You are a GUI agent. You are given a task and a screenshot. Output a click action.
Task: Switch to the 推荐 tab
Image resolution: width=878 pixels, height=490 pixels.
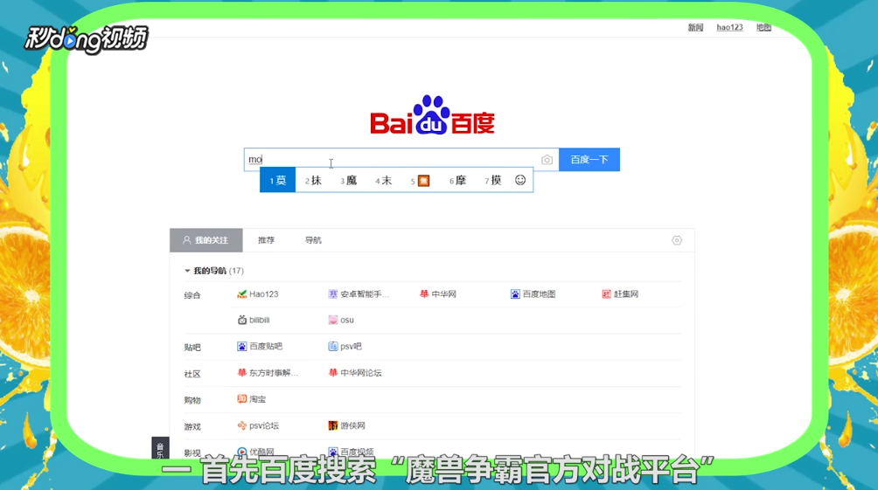pos(266,240)
